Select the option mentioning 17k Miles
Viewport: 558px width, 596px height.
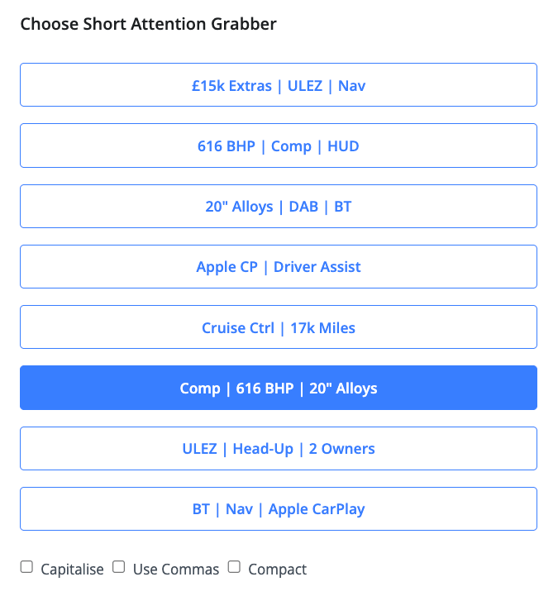point(279,327)
